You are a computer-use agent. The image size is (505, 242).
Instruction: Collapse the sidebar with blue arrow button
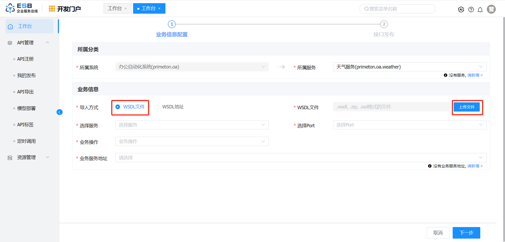pyautogui.click(x=59, y=112)
